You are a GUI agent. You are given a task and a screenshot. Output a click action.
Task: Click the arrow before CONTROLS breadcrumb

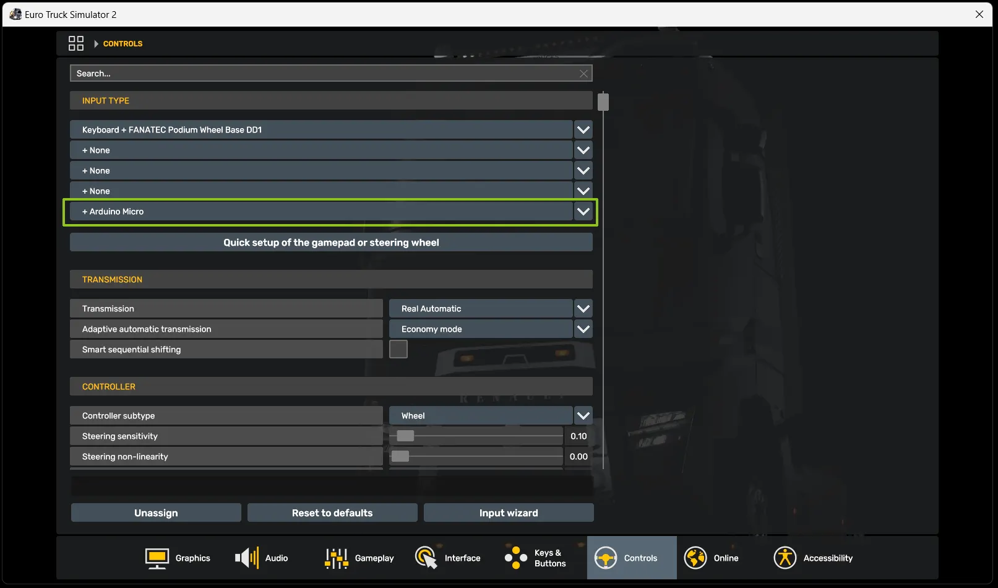point(96,44)
